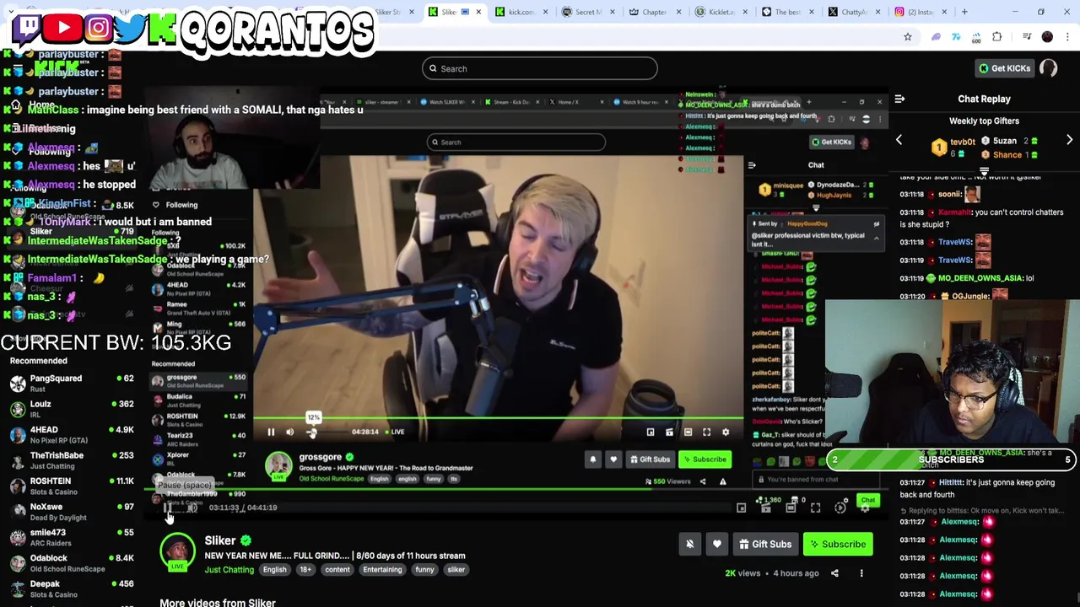The width and height of the screenshot is (1080, 607).
Task: Switch to the Chapter browser tab
Action: (655, 12)
